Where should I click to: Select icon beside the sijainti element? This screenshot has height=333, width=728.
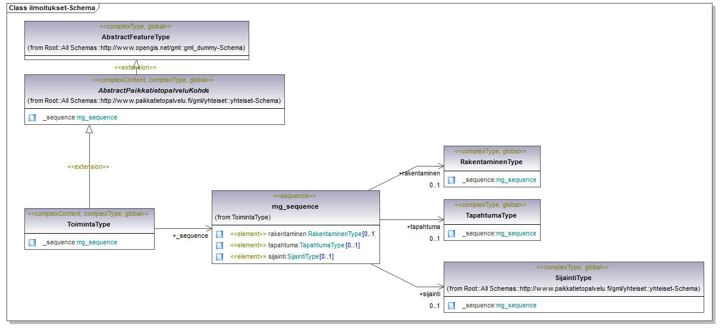[x=219, y=256]
